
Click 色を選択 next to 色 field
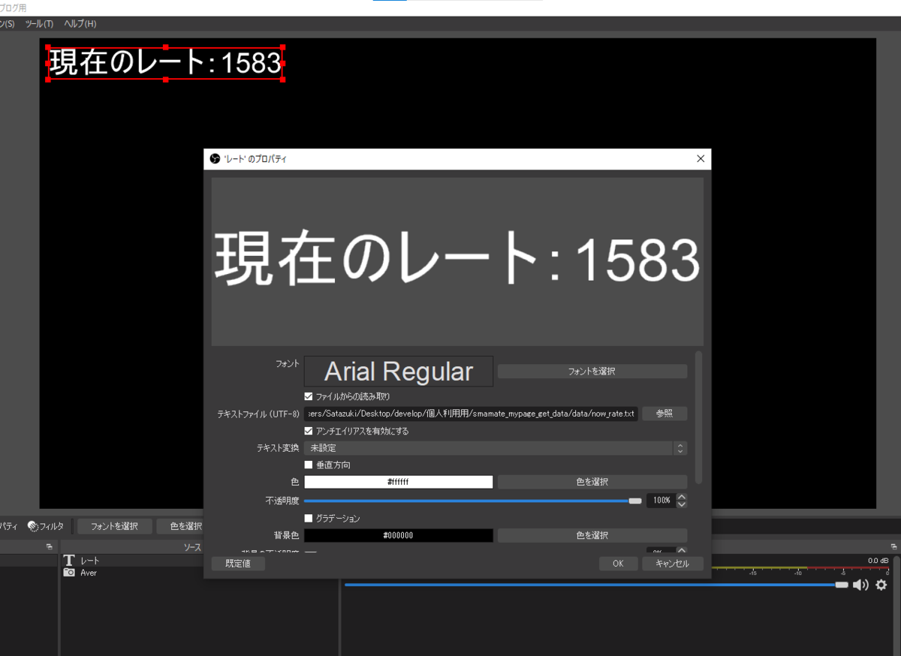tap(592, 482)
